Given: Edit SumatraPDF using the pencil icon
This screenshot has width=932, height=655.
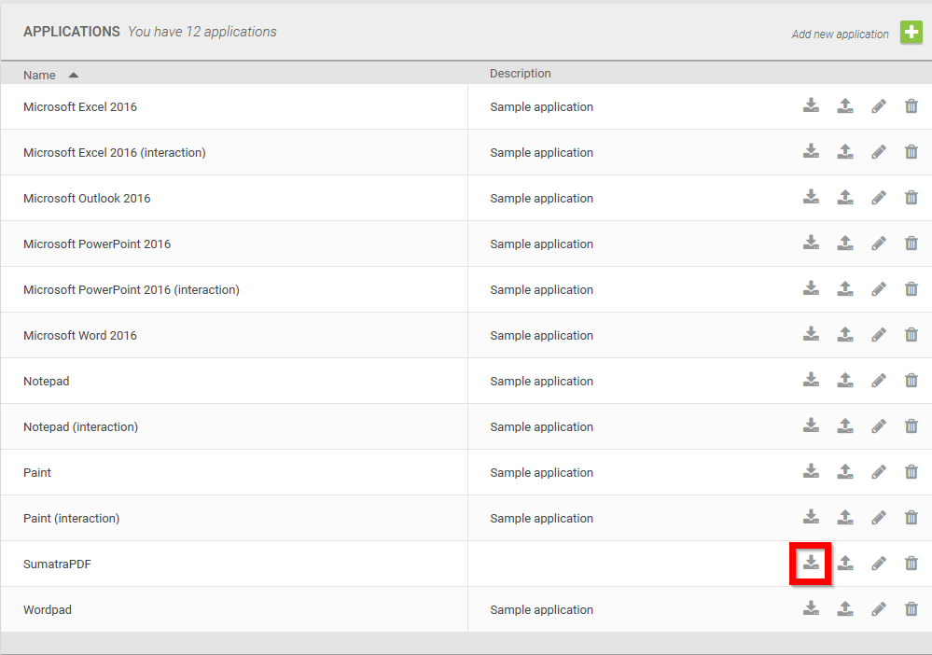Looking at the screenshot, I should point(879,563).
